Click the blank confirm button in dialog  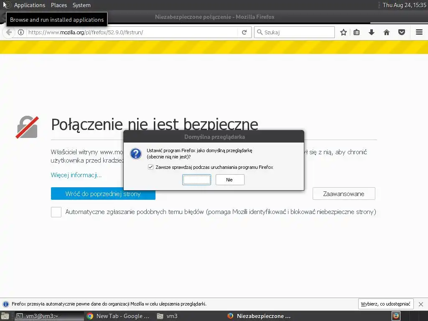coord(196,180)
